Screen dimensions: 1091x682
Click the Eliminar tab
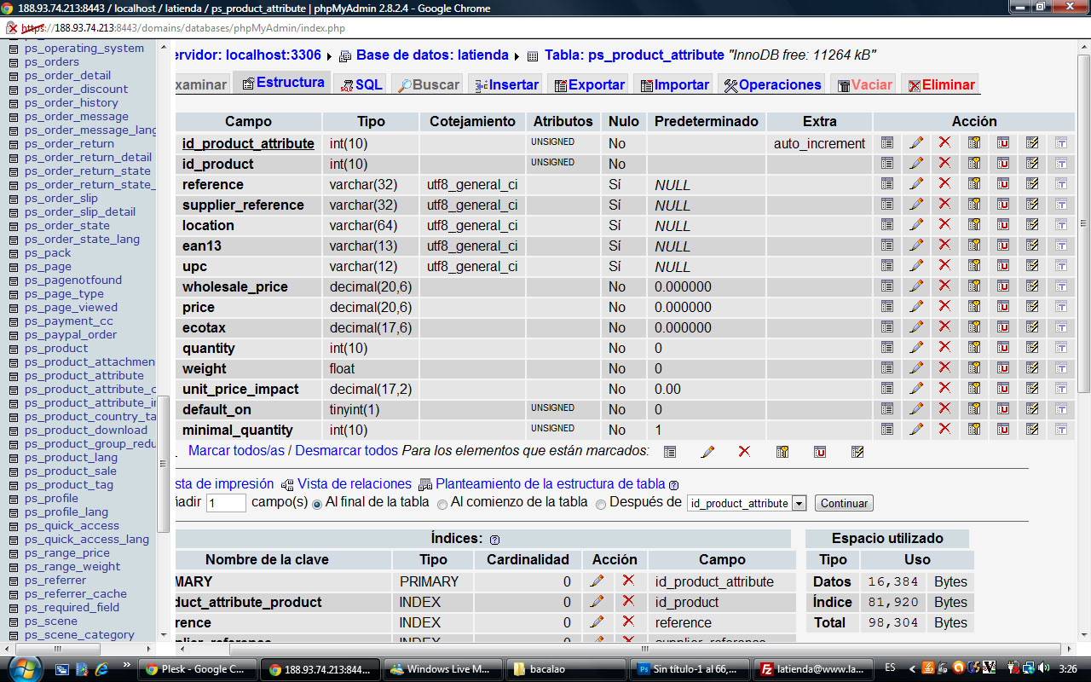941,84
